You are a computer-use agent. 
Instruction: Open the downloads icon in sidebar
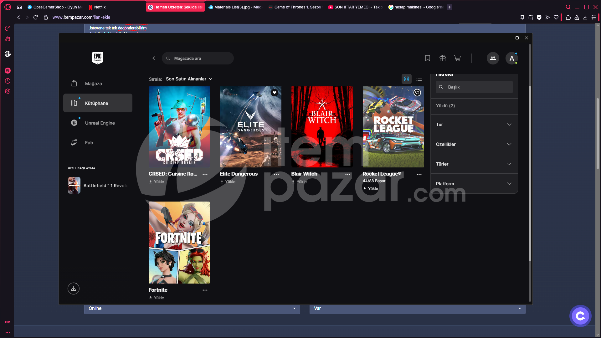point(74,288)
